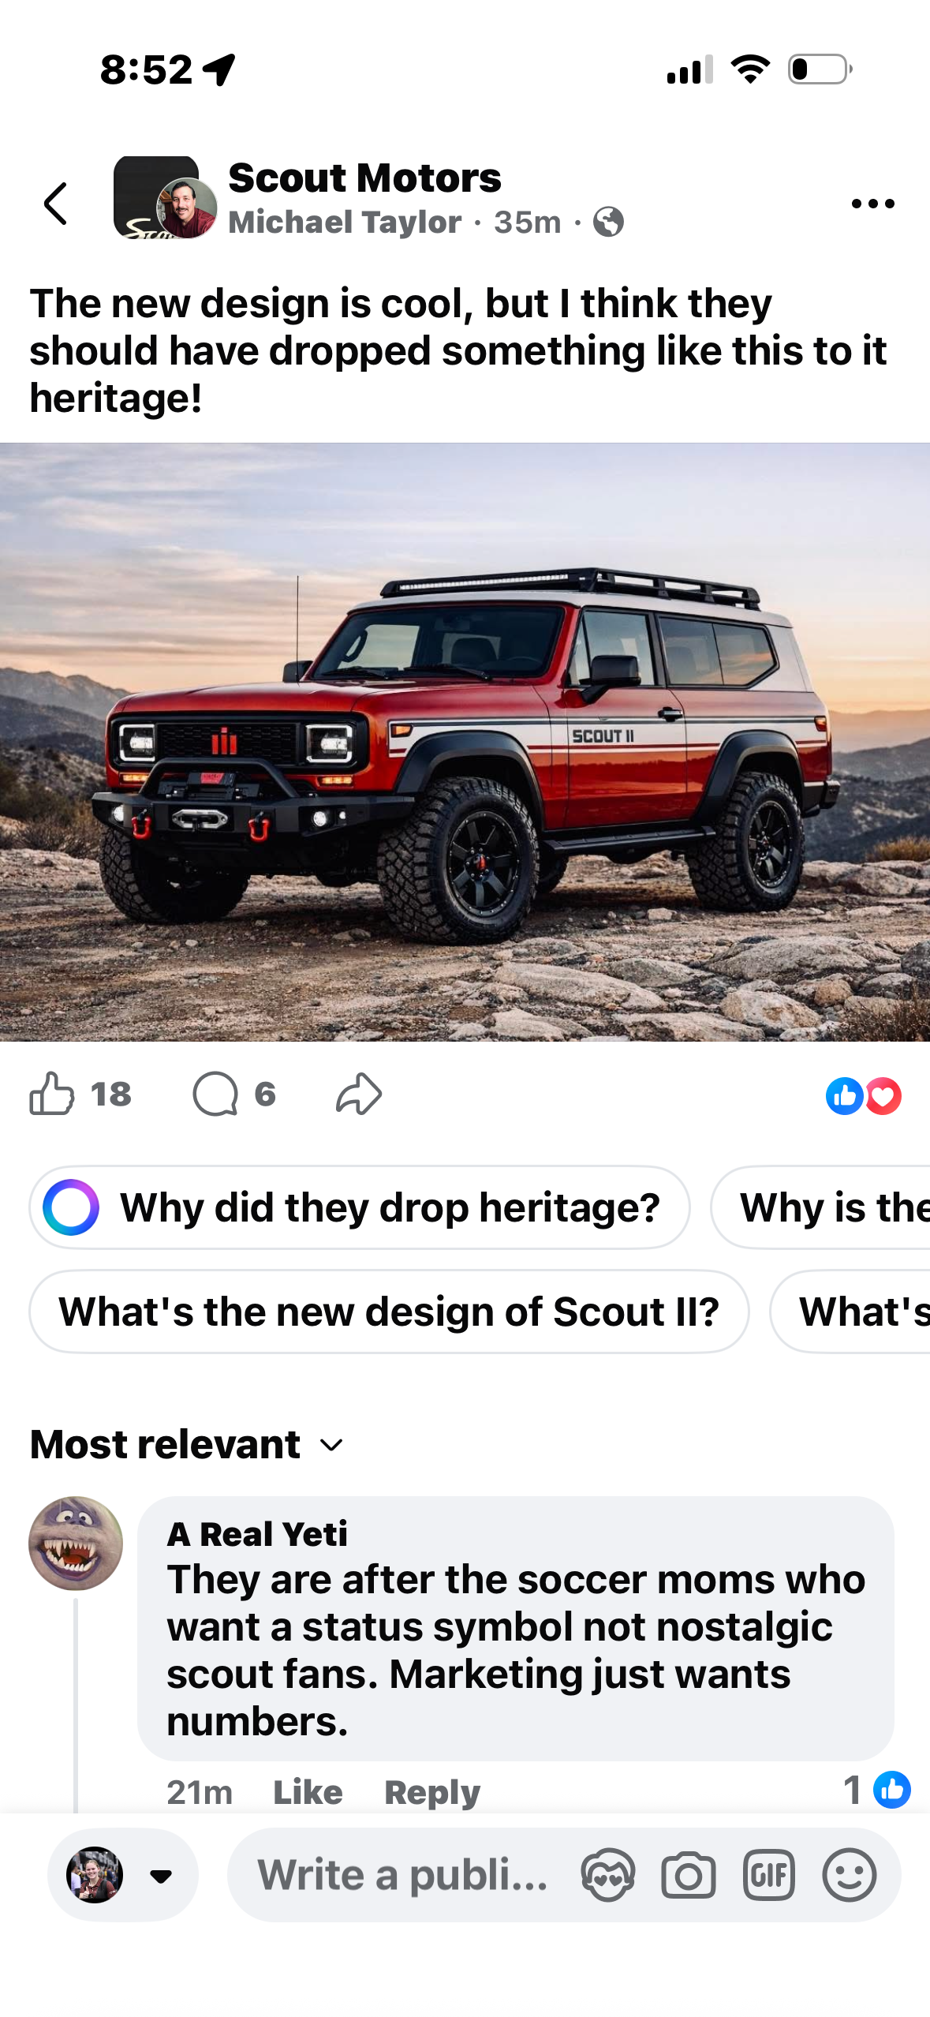
Task: Select 'What's the new design of Scout II?'
Action: point(389,1312)
